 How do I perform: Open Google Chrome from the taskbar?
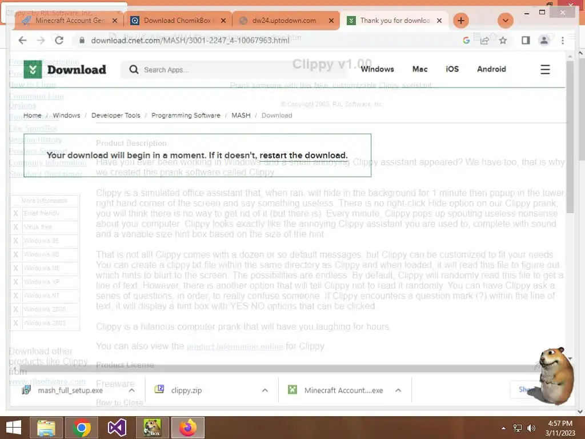[x=82, y=428]
